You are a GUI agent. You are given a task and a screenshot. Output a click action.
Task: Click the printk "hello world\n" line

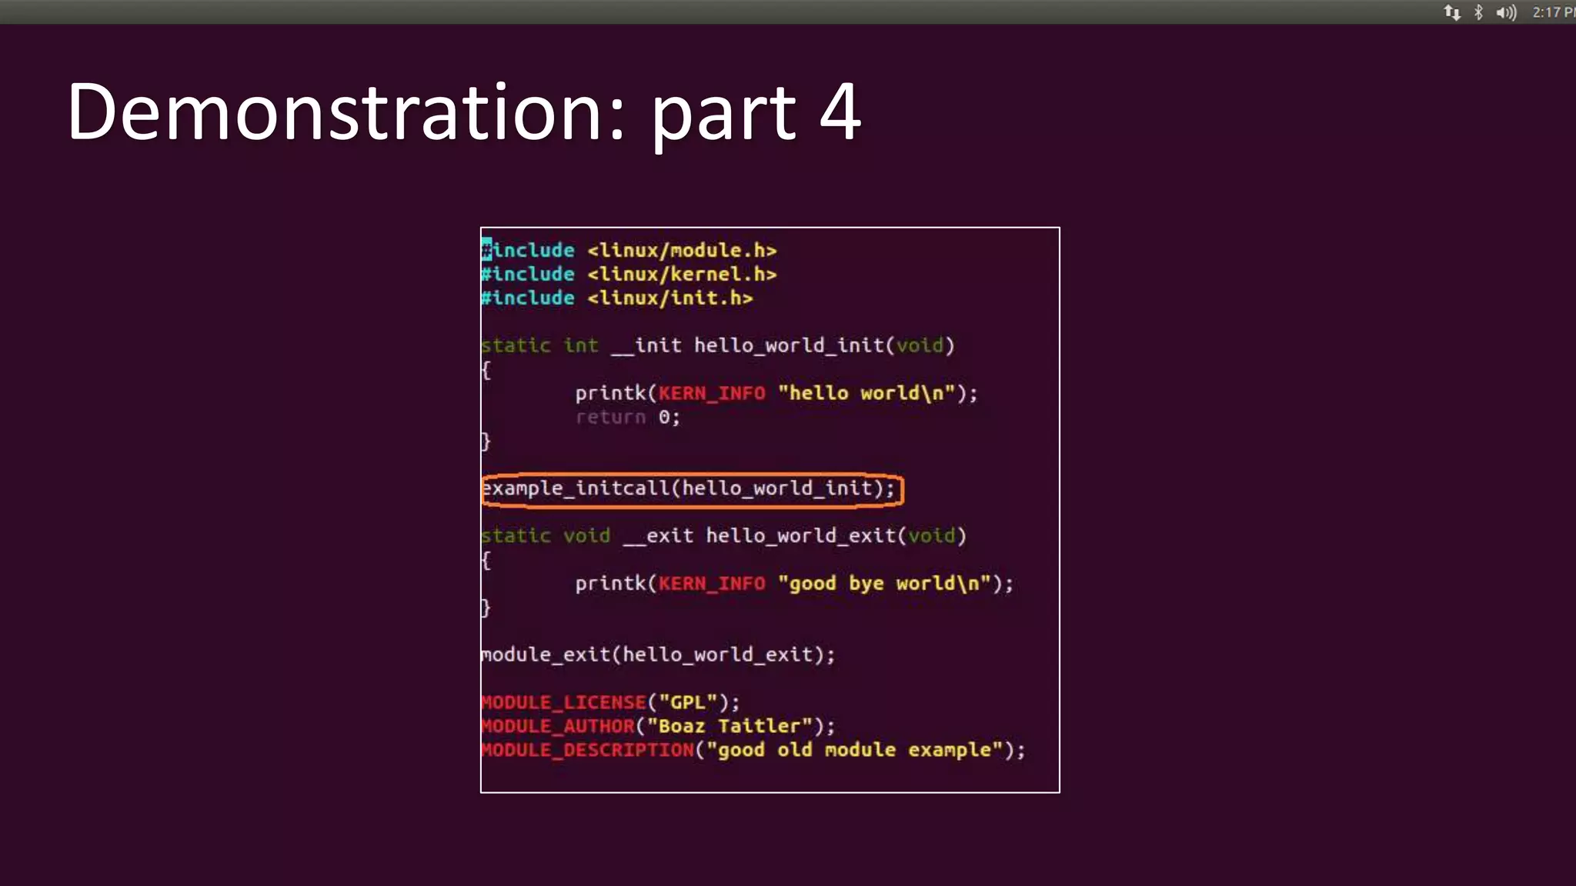click(x=776, y=393)
